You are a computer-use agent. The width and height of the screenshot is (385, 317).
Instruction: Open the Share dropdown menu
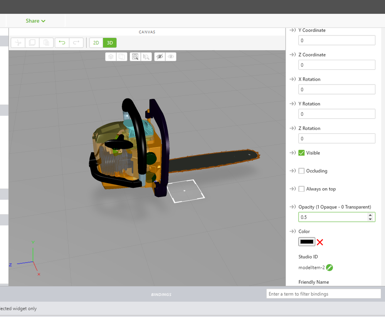click(35, 21)
